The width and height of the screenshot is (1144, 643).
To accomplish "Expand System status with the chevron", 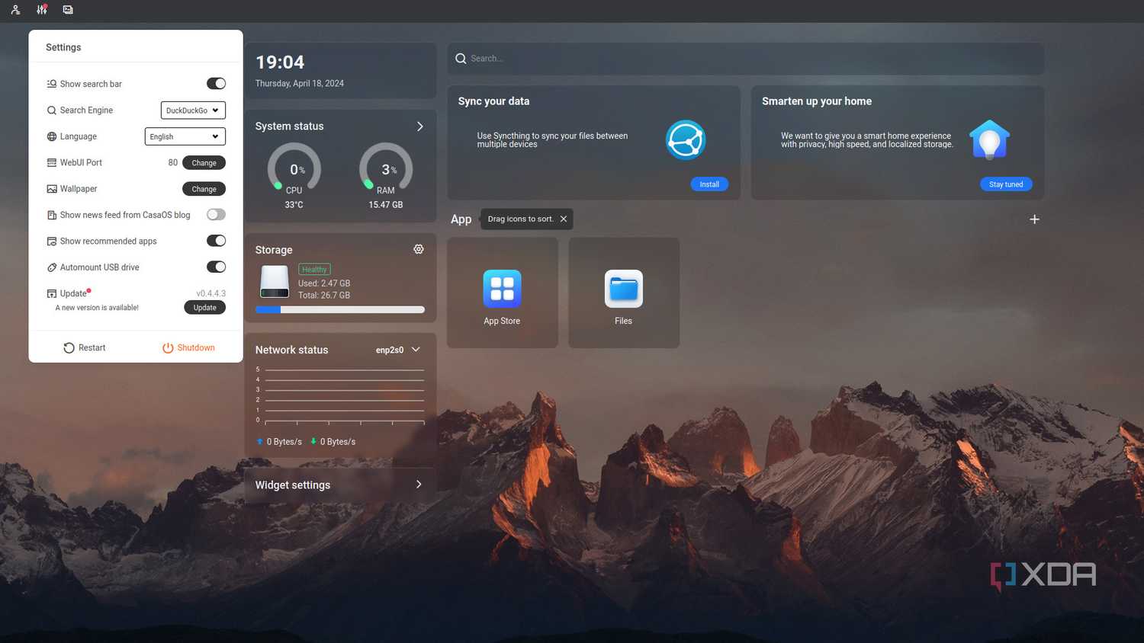I will click(420, 126).
